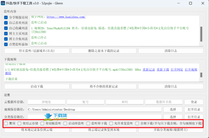Focus the 数据库名称 input field
Image resolution: width=209 pixels, height=138 pixels.
[x=164, y=102]
